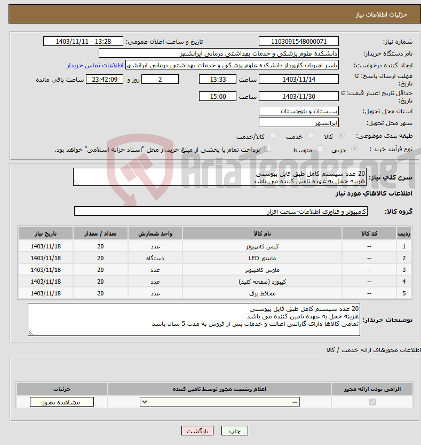421x445 pixels.
Task: Select the مانیتور LED row name
Action: pos(262,258)
